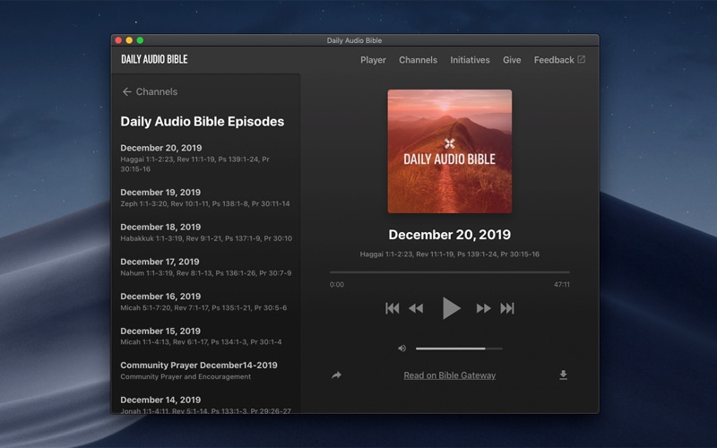
Task: Select the December 14, 2019 episode
Action: point(206,405)
